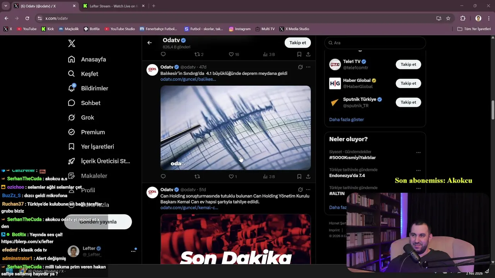Open Yer İşaretleri bookmarks
The image size is (495, 278).
91,147
